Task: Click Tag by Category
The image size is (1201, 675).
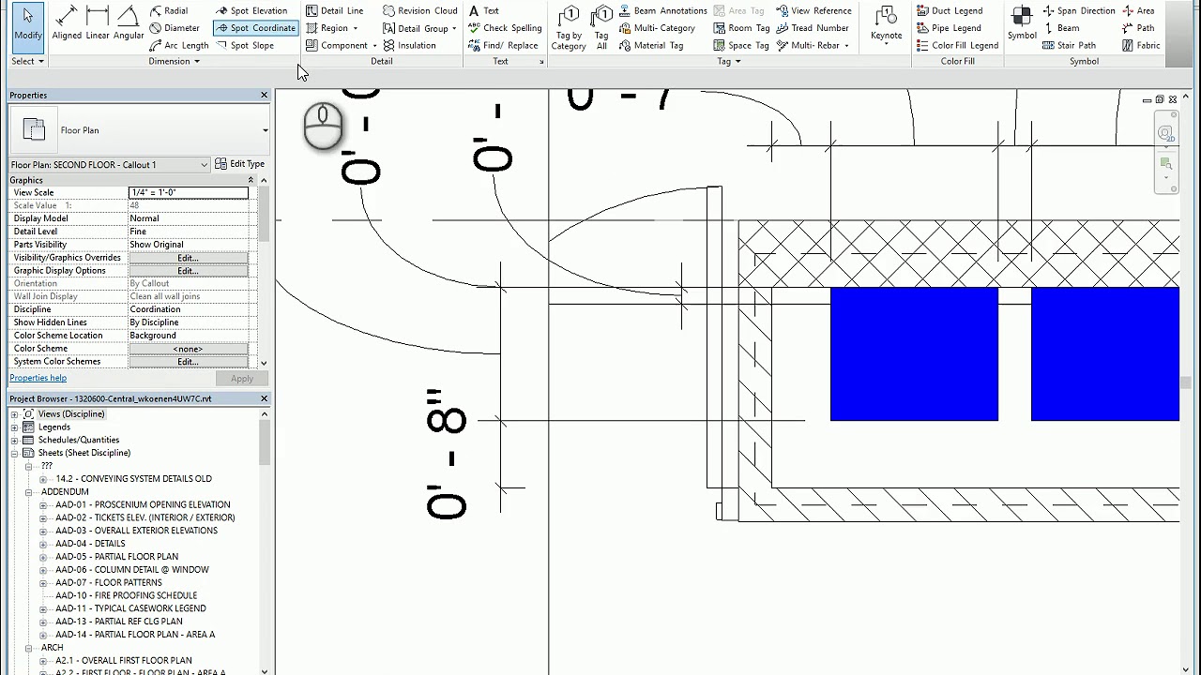Action: [x=569, y=27]
